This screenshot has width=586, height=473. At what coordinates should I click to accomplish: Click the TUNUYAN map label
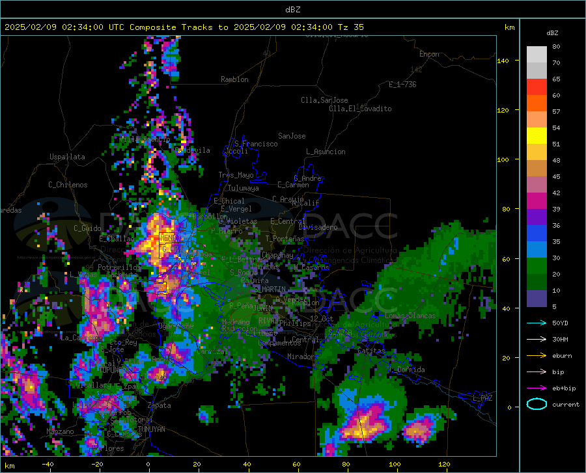(151, 429)
